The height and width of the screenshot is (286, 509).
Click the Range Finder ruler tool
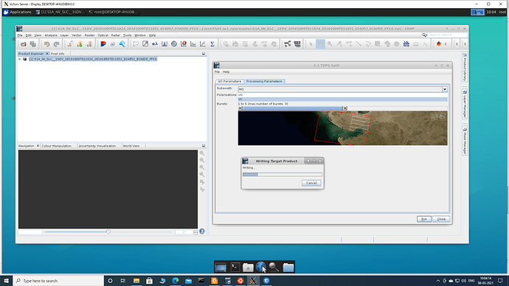tap(416, 44)
